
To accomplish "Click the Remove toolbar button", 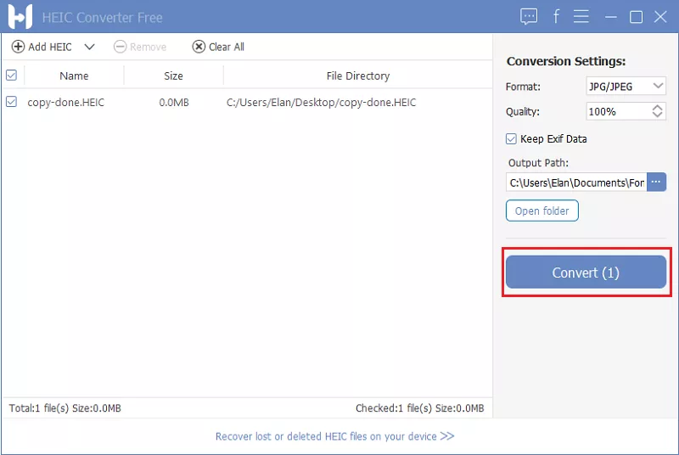I will coord(140,47).
